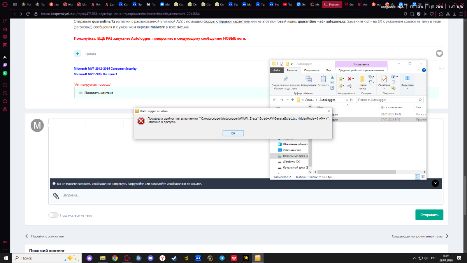467x263 pixels.
Task: Switch to details view in Explorer status bar
Action: coord(417,177)
